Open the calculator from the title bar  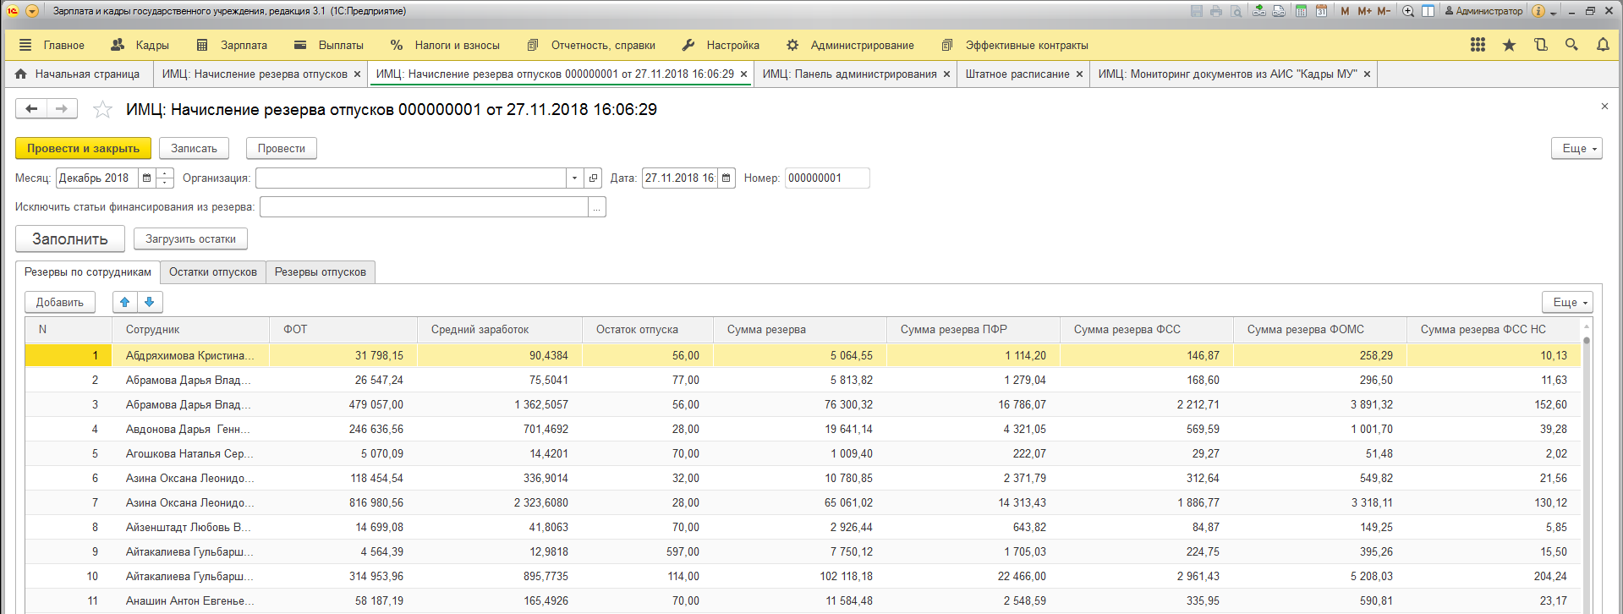pos(1301,11)
